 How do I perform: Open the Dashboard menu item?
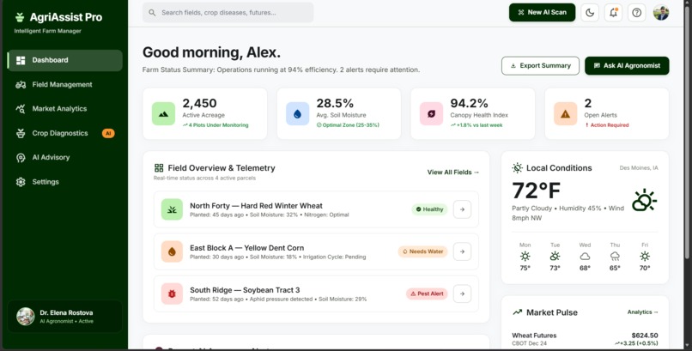point(65,60)
